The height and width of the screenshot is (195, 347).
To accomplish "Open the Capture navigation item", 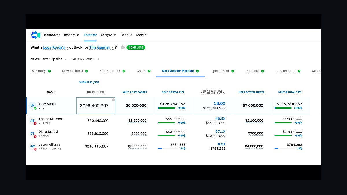I will click(x=126, y=35).
